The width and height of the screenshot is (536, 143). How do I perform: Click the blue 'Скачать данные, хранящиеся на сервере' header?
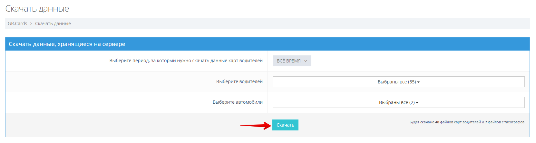(67, 44)
